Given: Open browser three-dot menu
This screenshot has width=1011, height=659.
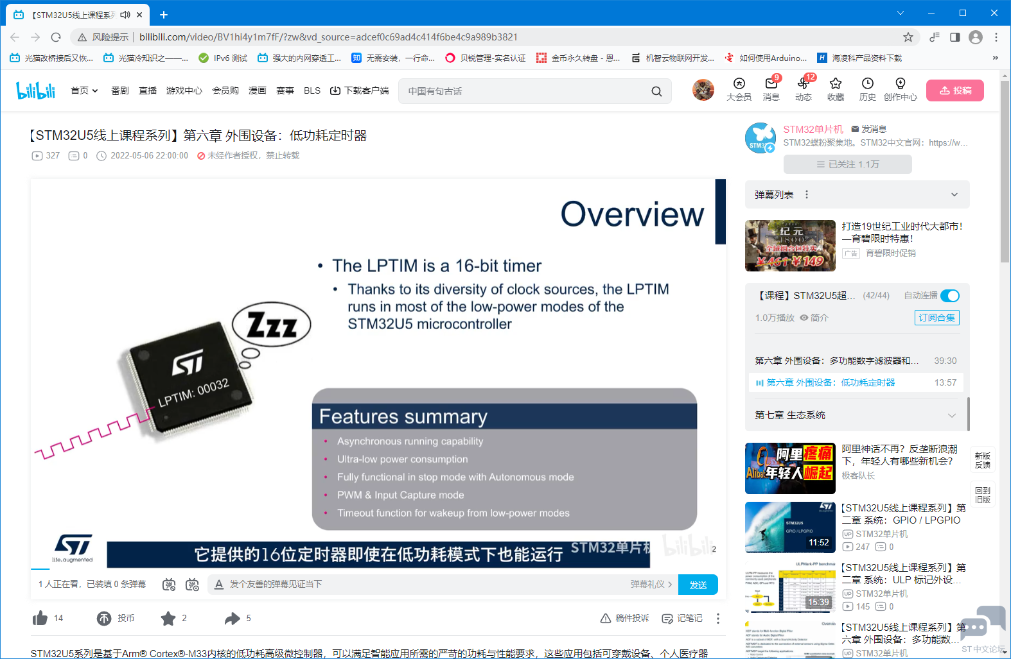Looking at the screenshot, I should pyautogui.click(x=996, y=37).
